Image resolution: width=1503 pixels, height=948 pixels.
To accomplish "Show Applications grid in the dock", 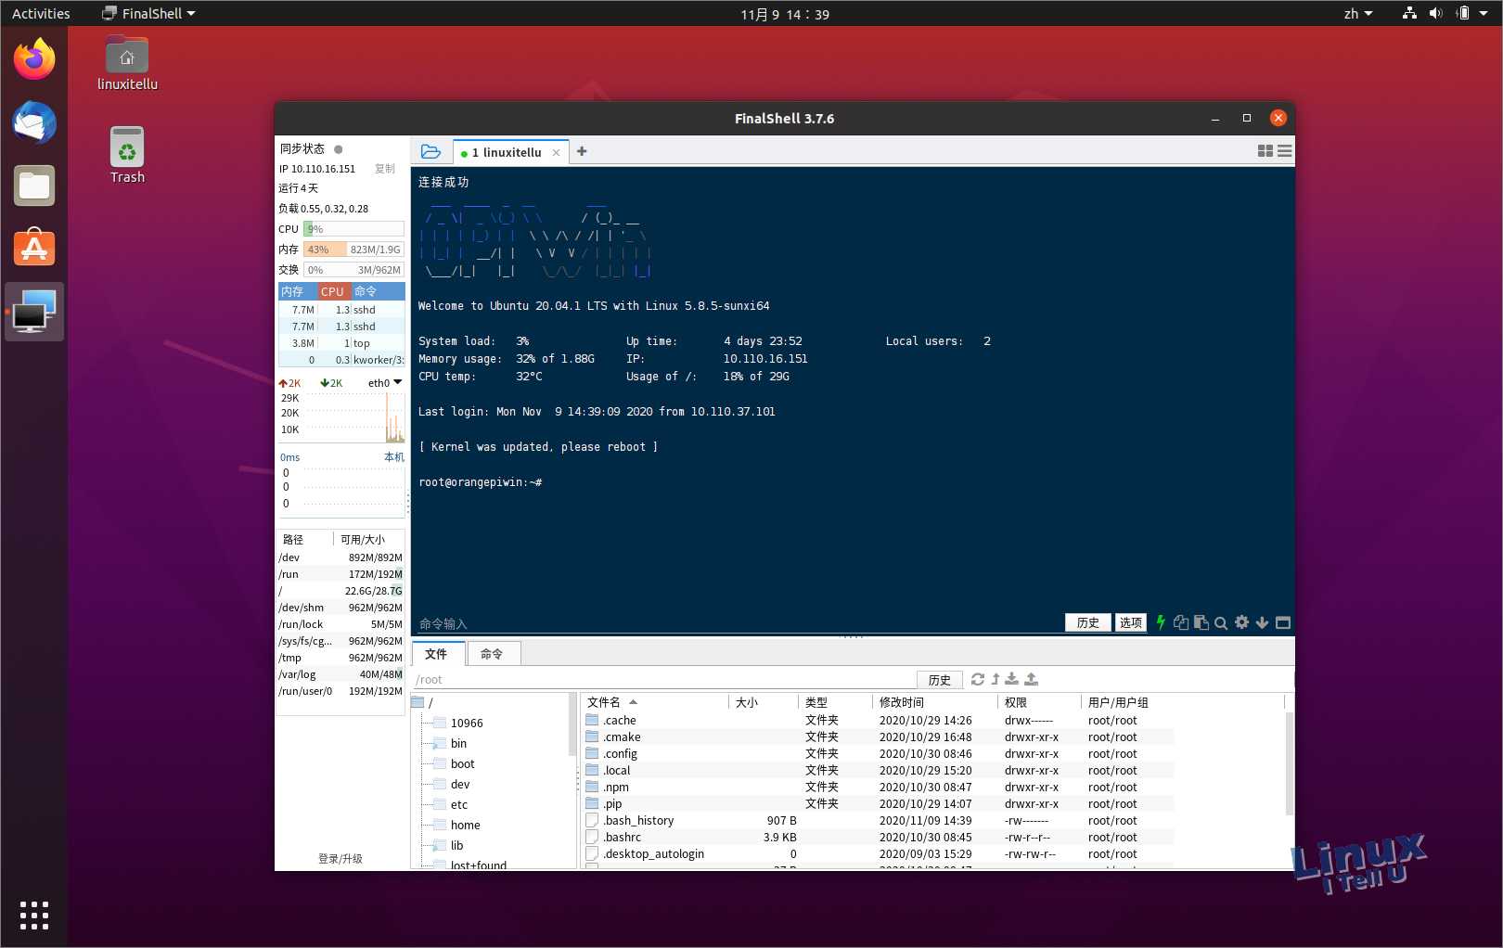I will [34, 916].
